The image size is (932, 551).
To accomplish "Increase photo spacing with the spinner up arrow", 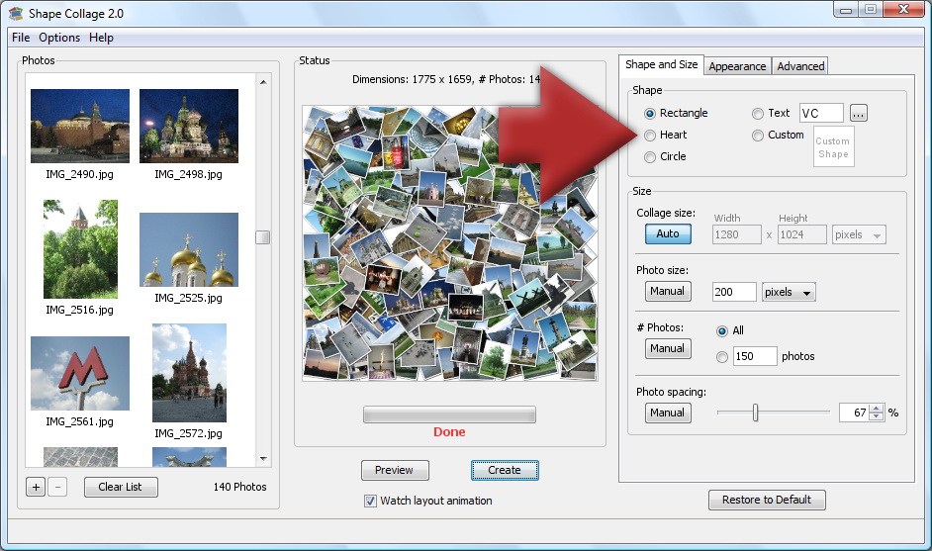I will [877, 409].
